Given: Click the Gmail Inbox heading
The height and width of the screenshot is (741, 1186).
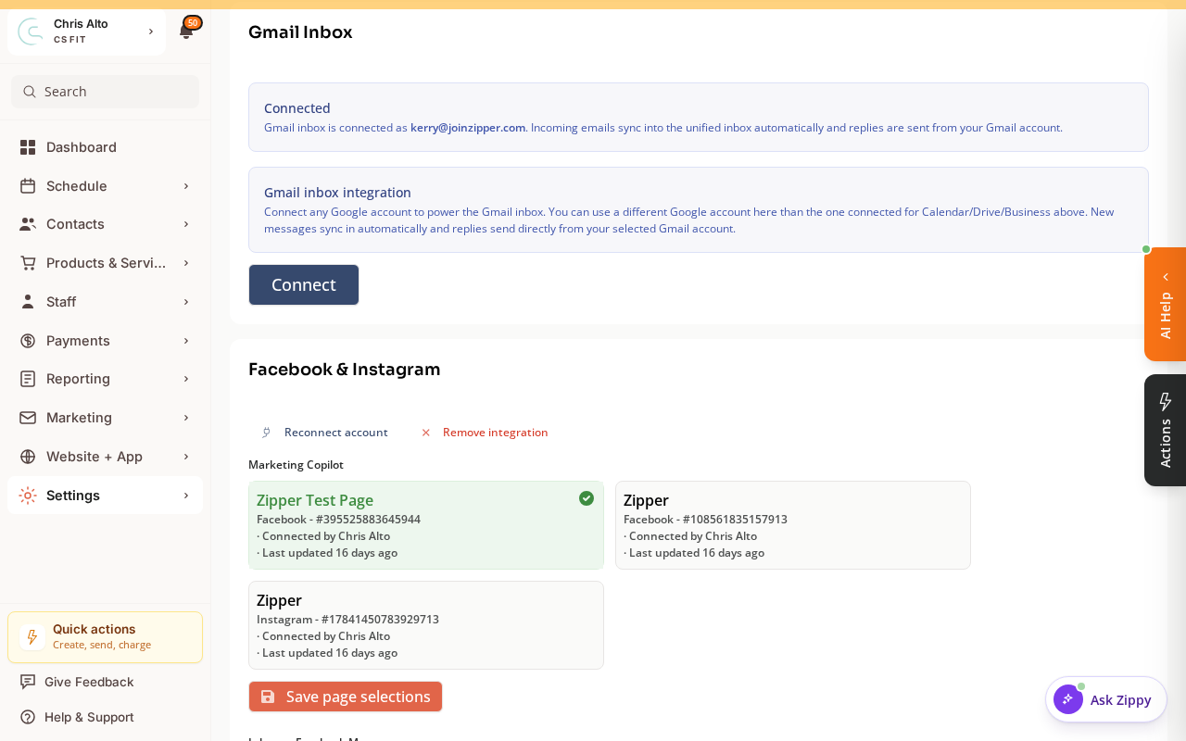Looking at the screenshot, I should coord(300,32).
